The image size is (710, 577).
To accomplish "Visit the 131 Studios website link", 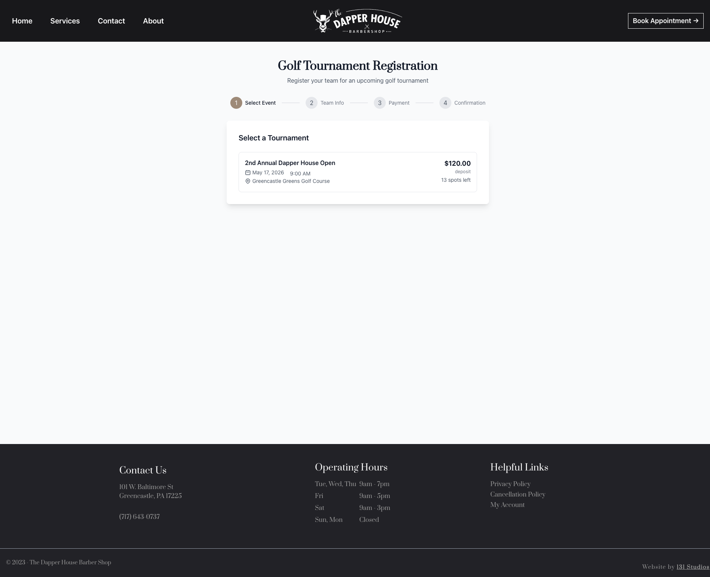I will click(692, 567).
